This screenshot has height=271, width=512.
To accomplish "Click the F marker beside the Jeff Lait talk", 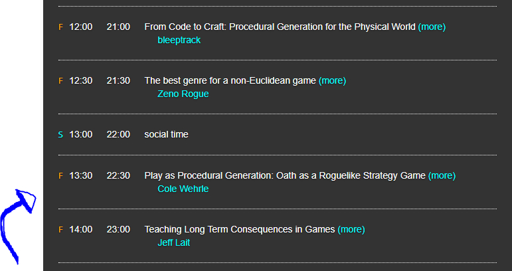I will [x=60, y=230].
